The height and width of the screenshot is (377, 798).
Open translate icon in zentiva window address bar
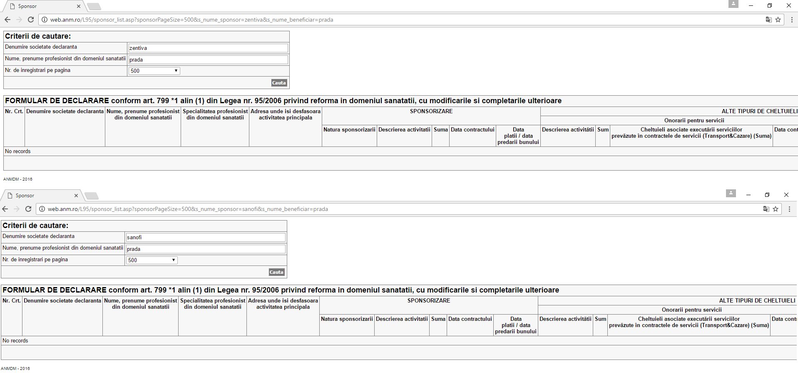[x=768, y=20]
